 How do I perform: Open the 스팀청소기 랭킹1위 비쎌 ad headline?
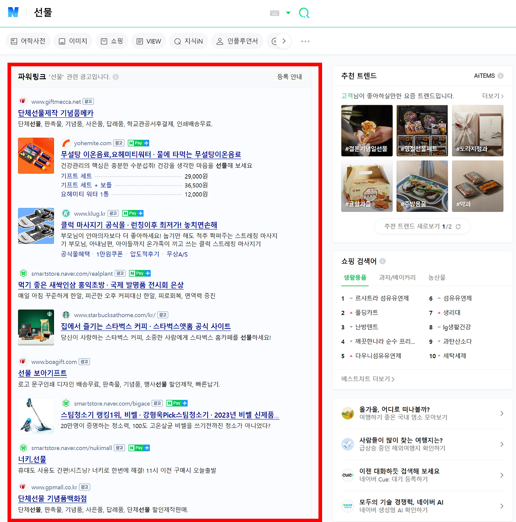(170, 415)
